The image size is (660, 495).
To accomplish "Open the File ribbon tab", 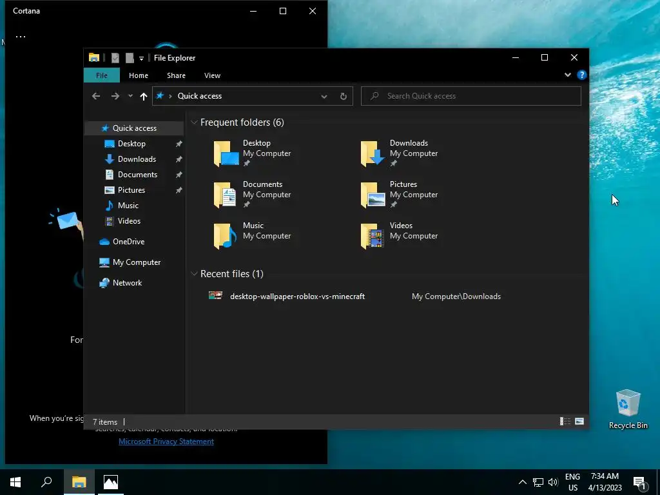I will (x=101, y=75).
